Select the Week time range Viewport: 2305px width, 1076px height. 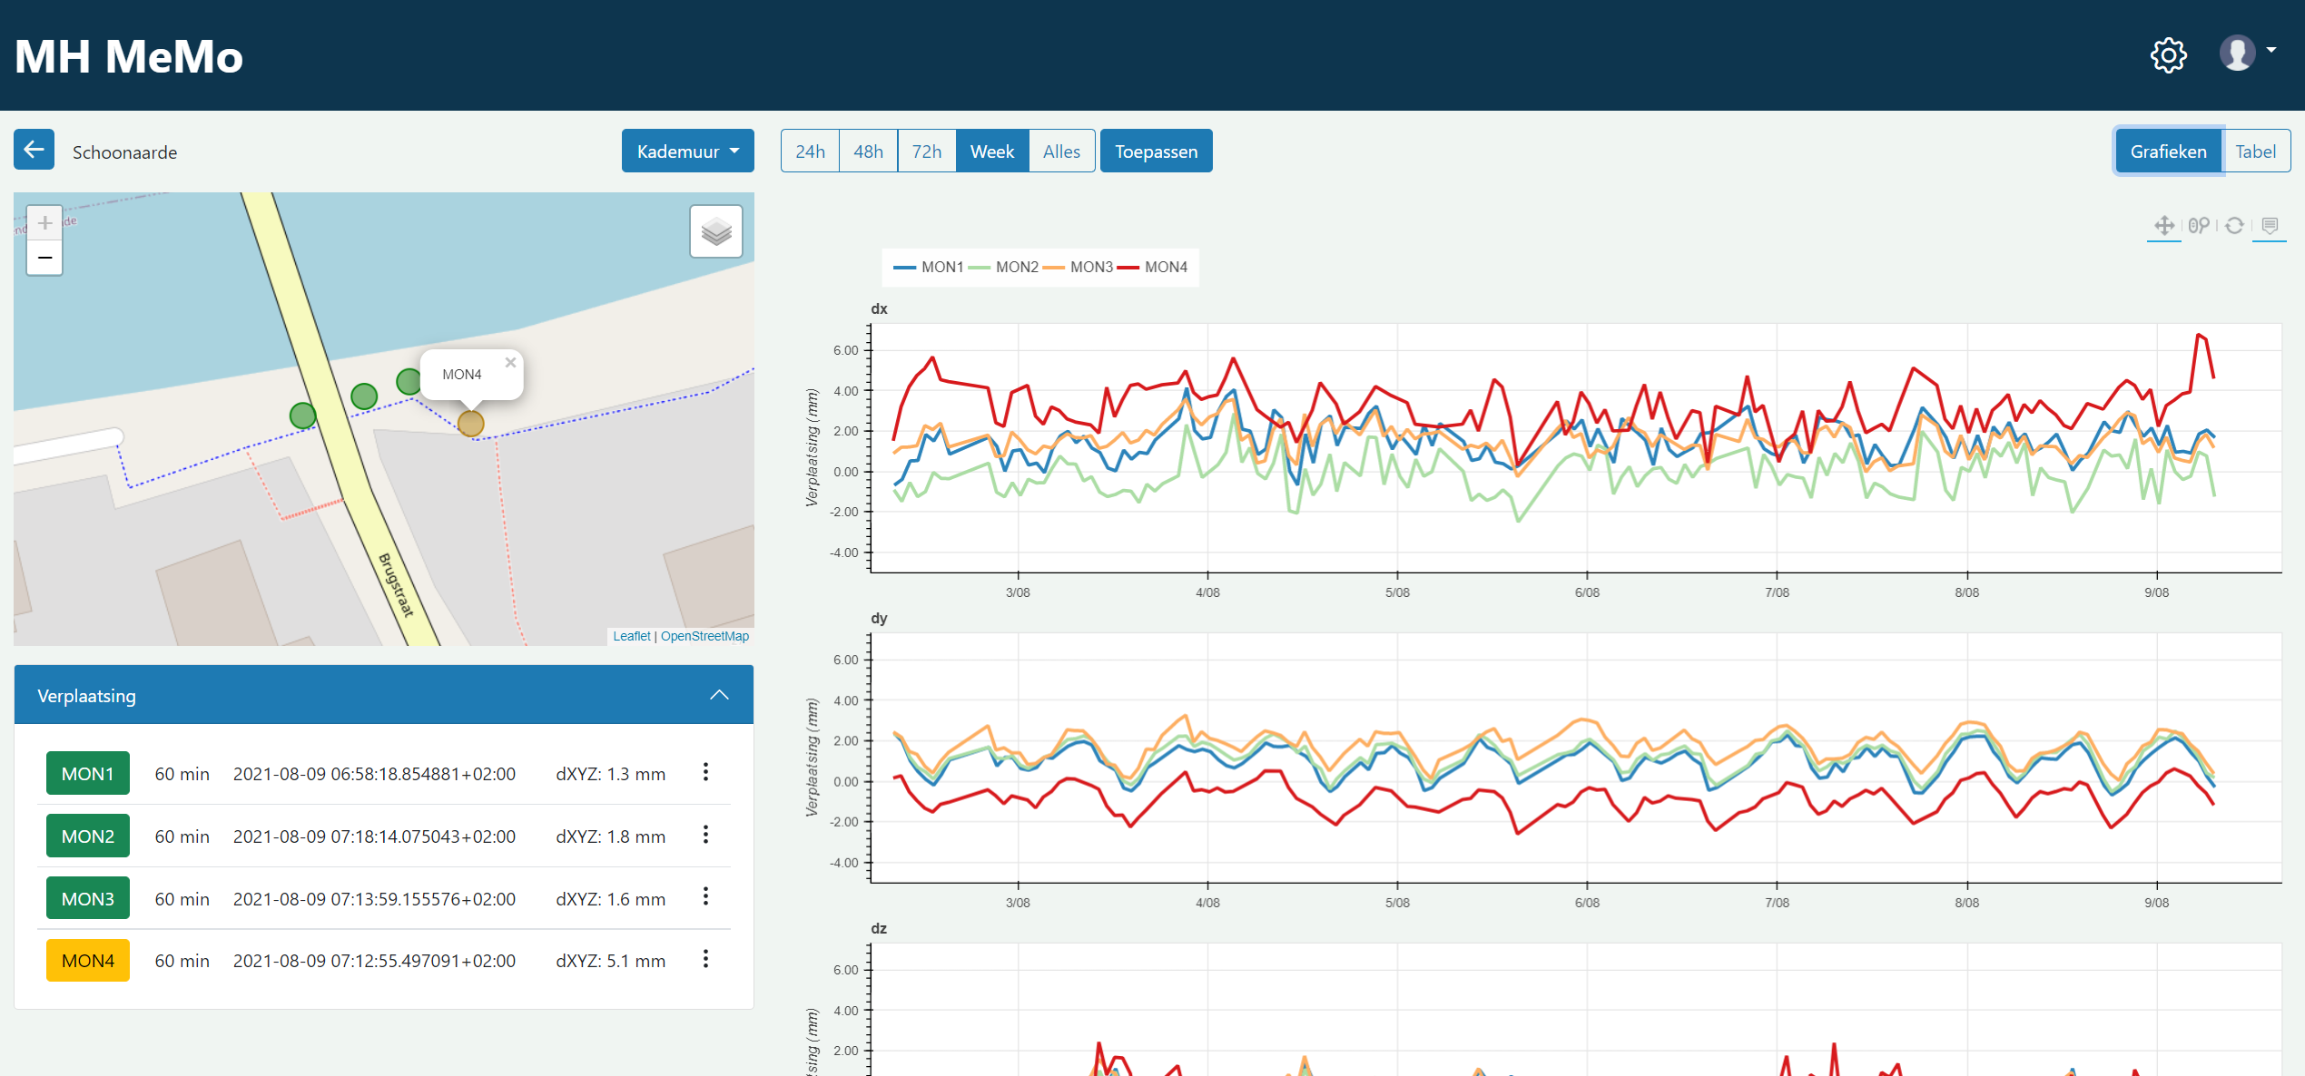point(991,151)
